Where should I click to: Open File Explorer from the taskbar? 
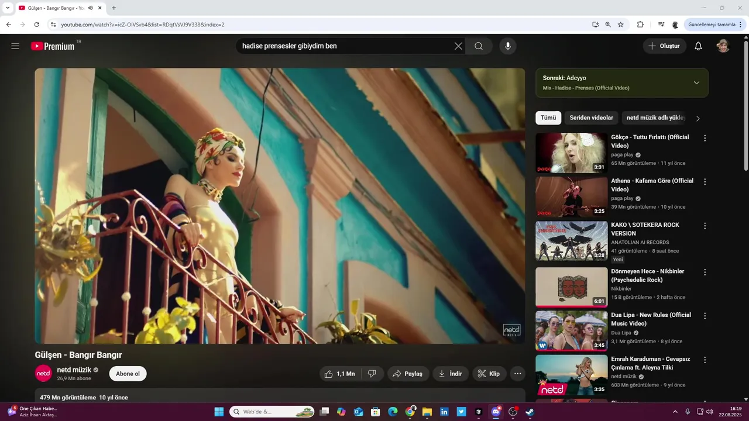tap(427, 412)
